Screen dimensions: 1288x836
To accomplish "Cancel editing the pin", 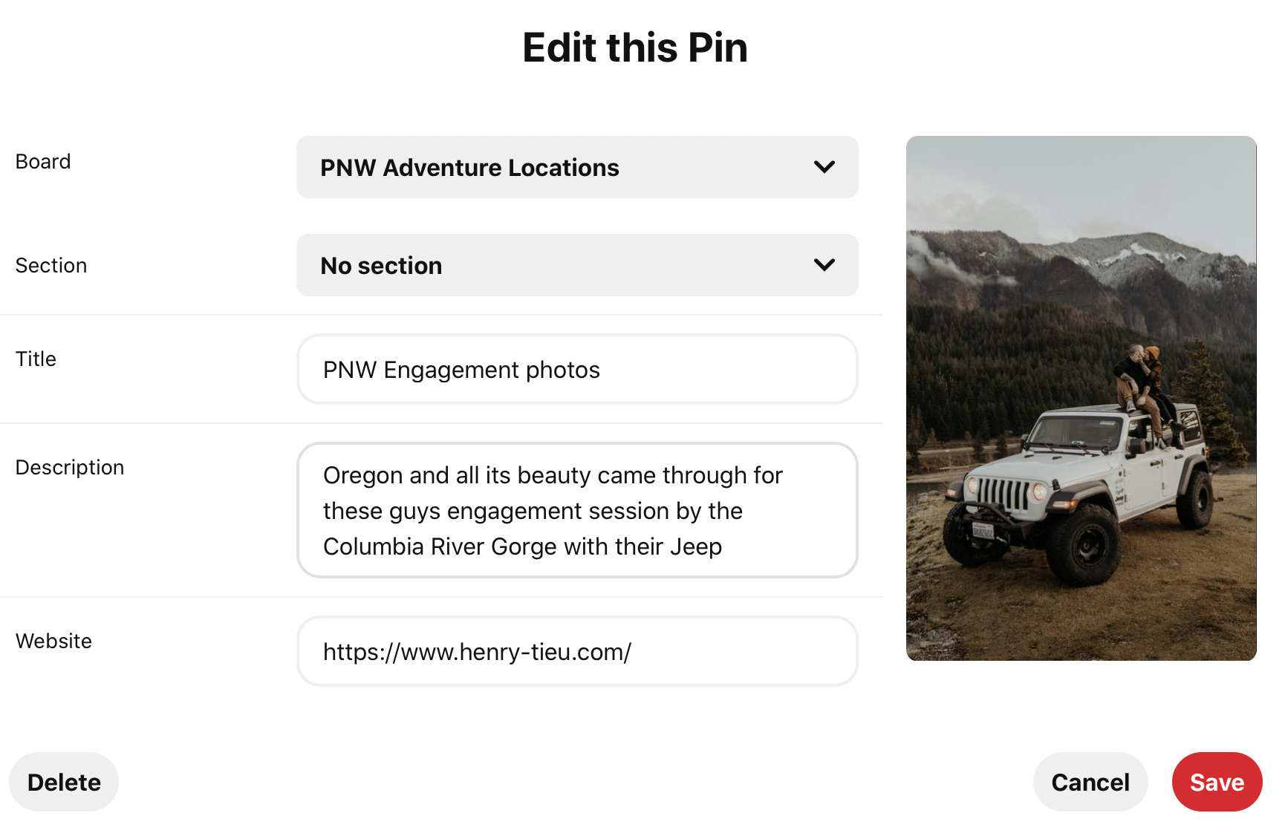I will (1090, 782).
